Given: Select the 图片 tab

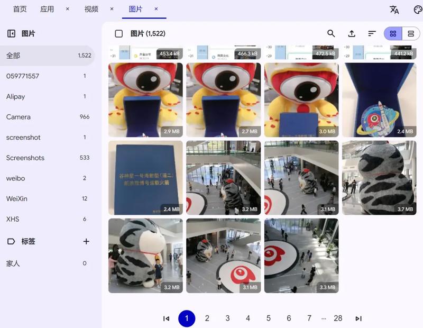Looking at the screenshot, I should tap(135, 9).
